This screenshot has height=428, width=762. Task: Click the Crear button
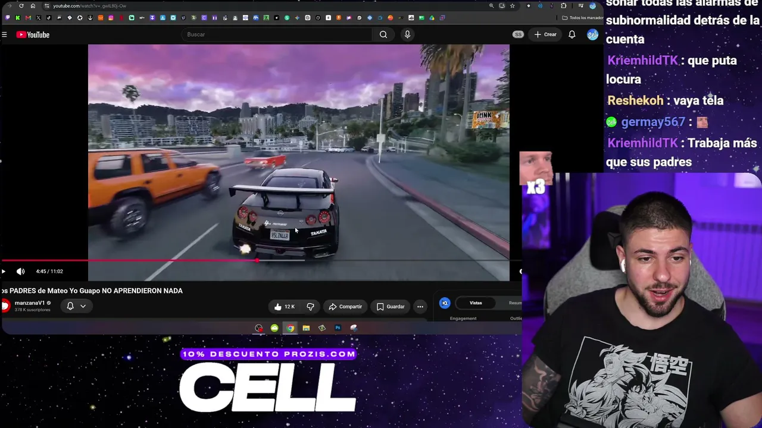pyautogui.click(x=545, y=34)
